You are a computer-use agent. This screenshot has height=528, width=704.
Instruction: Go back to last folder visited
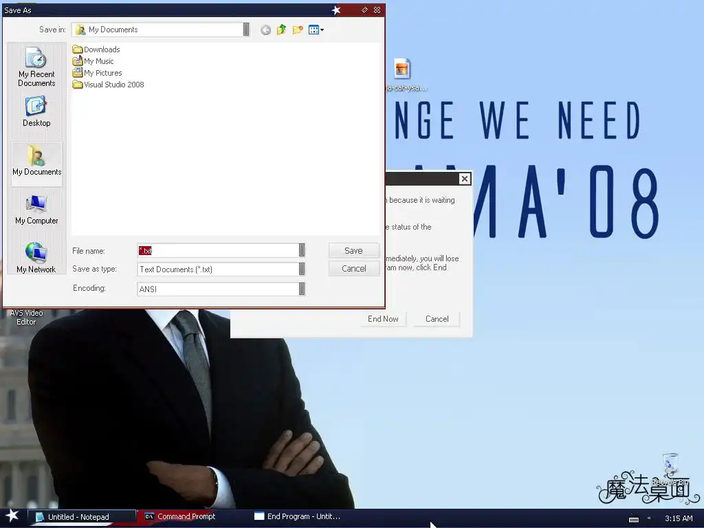click(265, 30)
